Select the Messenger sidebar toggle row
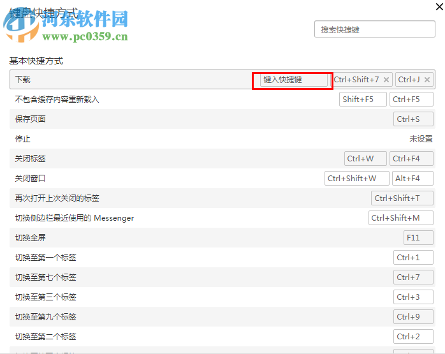 (222, 218)
